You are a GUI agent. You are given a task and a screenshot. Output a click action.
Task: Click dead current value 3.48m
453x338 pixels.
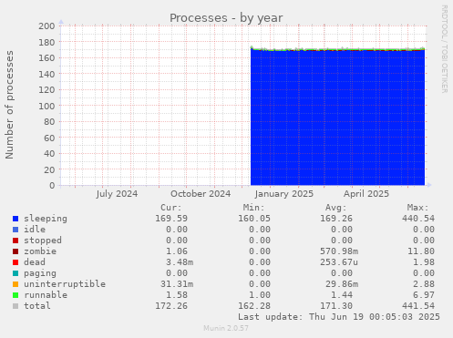pos(180,262)
